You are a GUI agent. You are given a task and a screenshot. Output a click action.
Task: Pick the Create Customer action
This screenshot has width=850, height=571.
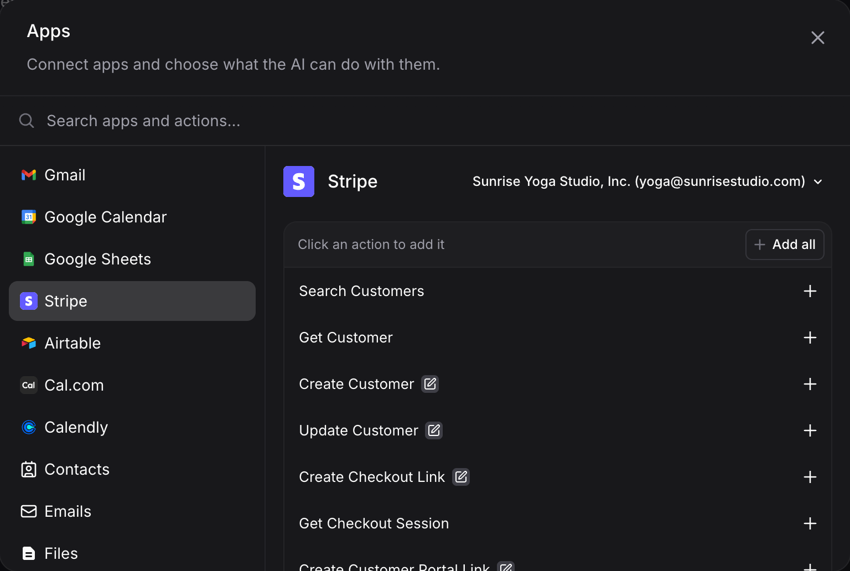[x=558, y=384]
